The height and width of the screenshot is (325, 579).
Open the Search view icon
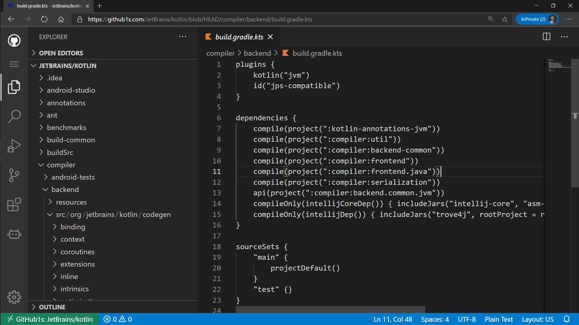14,116
